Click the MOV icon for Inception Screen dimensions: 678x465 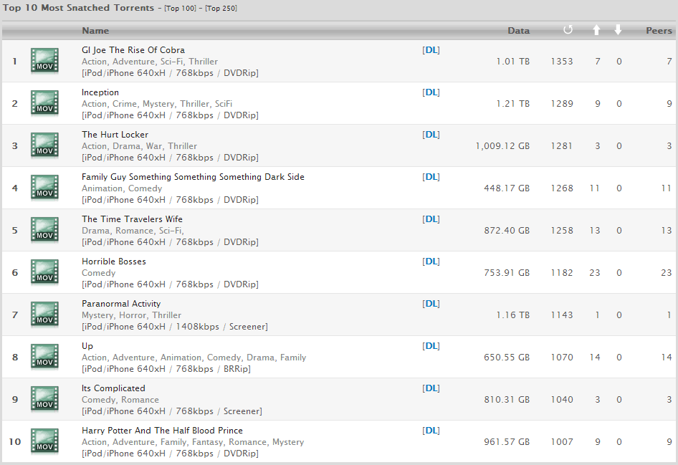[44, 103]
